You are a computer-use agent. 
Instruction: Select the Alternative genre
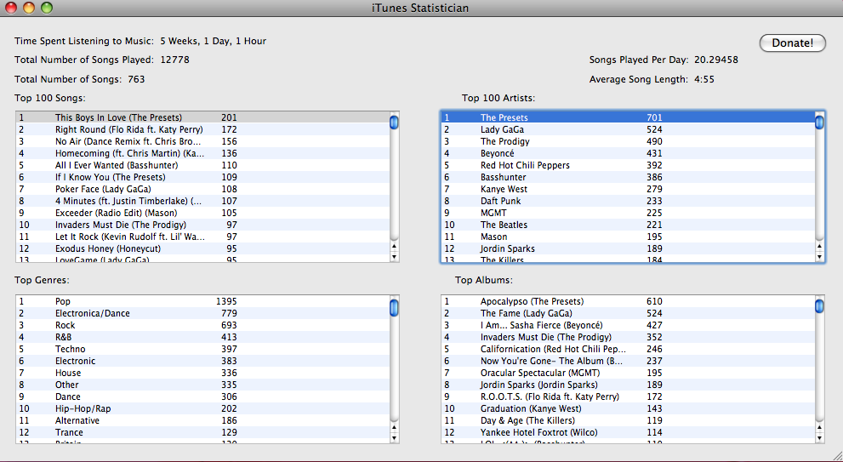coord(202,420)
